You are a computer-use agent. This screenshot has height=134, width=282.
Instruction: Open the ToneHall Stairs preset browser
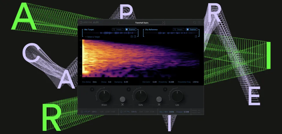[142, 23]
